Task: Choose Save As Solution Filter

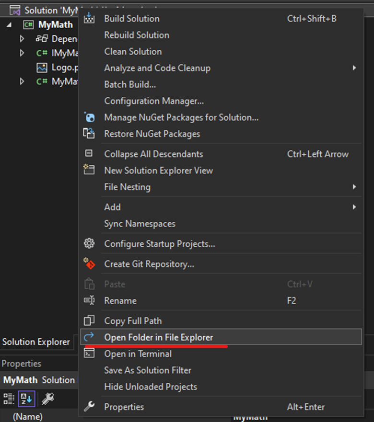Action: tap(221, 370)
